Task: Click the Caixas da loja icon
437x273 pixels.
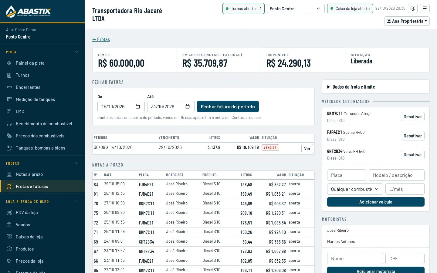Action: point(9,237)
